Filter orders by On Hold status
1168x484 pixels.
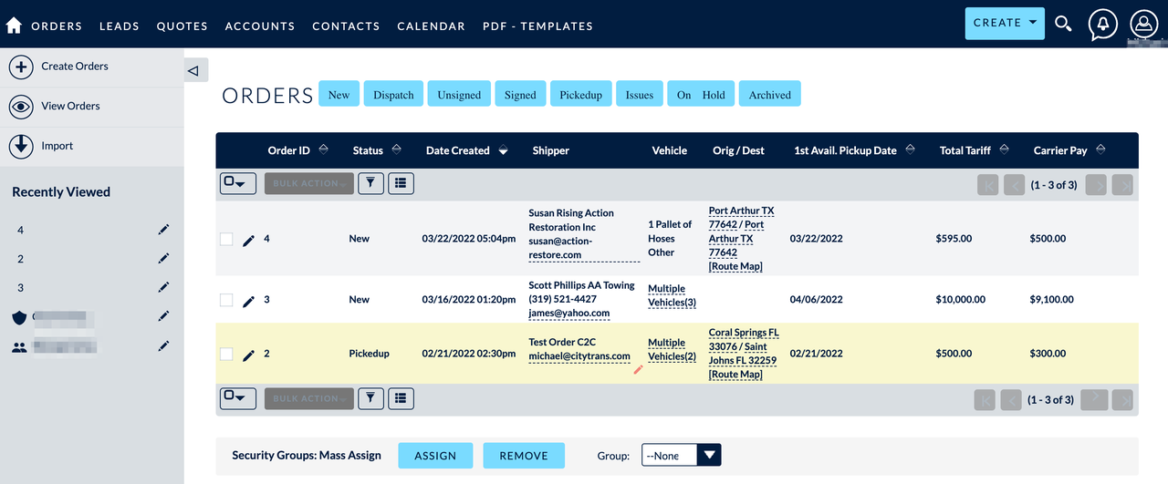[701, 94]
